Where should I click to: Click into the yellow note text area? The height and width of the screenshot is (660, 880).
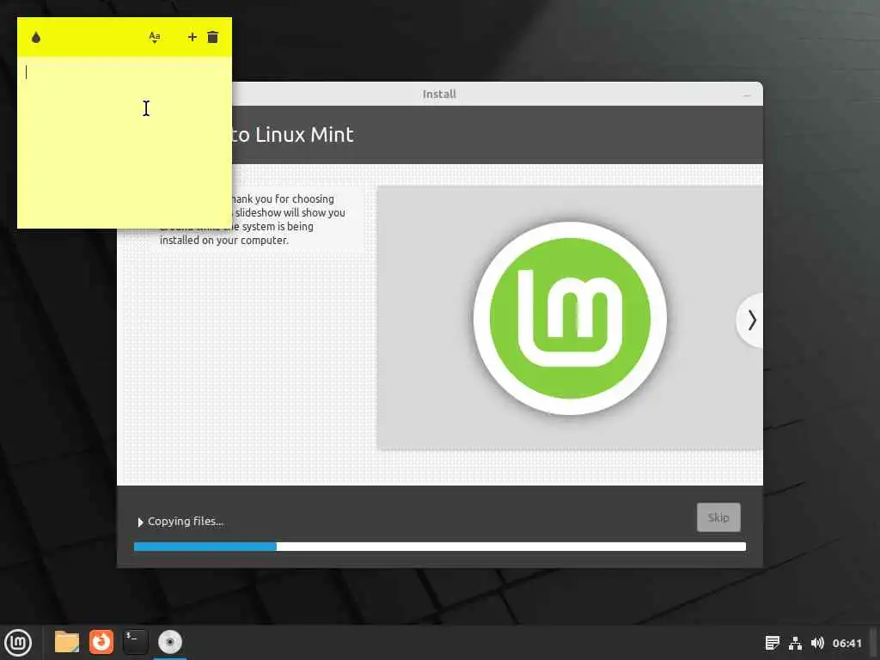point(124,142)
